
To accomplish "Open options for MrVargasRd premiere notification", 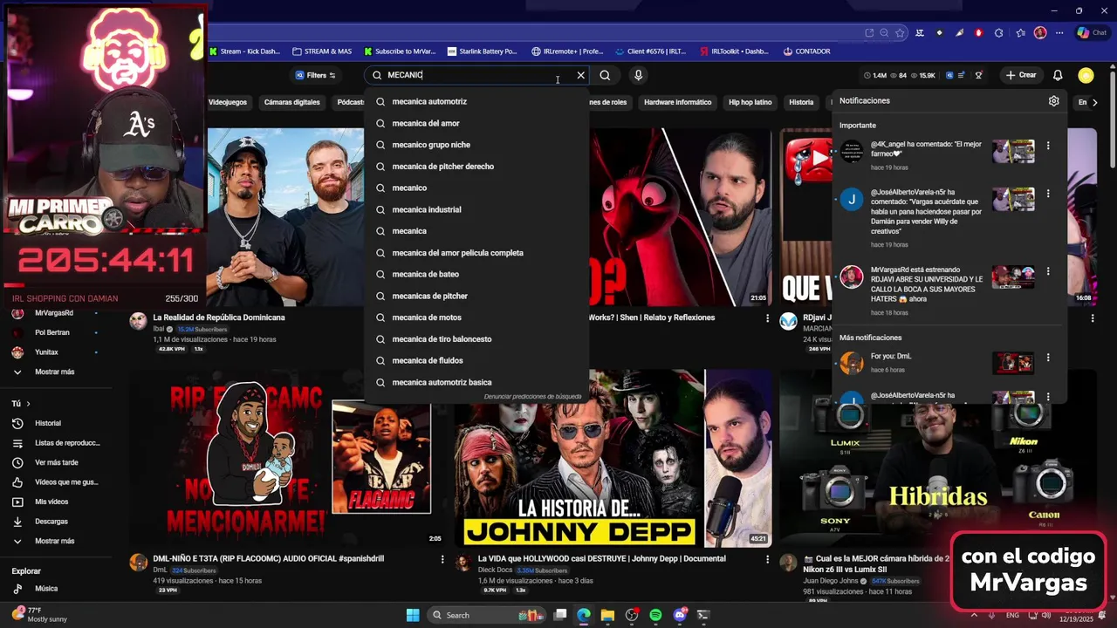I will coord(1048,271).
